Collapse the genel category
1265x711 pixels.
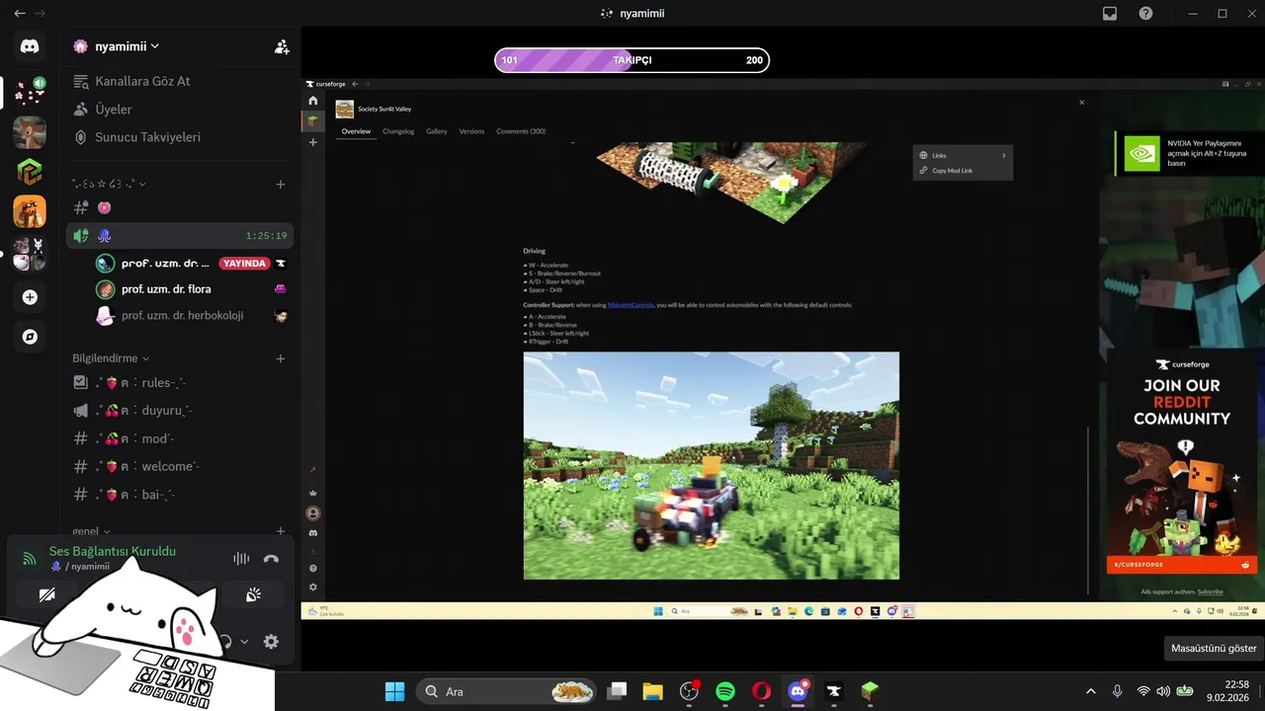tap(92, 531)
